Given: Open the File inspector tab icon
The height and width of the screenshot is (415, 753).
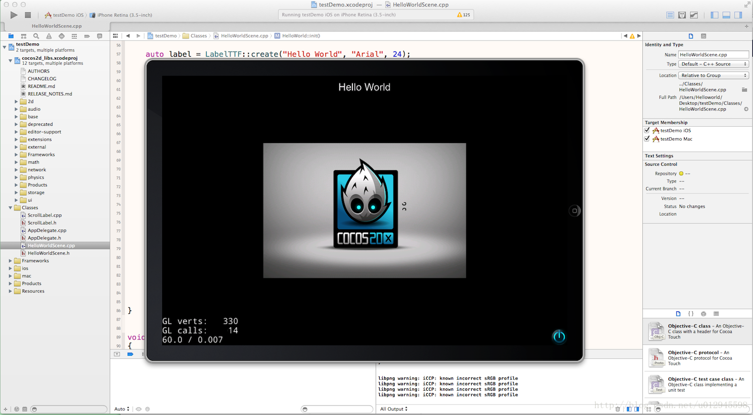Looking at the screenshot, I should click(x=691, y=36).
